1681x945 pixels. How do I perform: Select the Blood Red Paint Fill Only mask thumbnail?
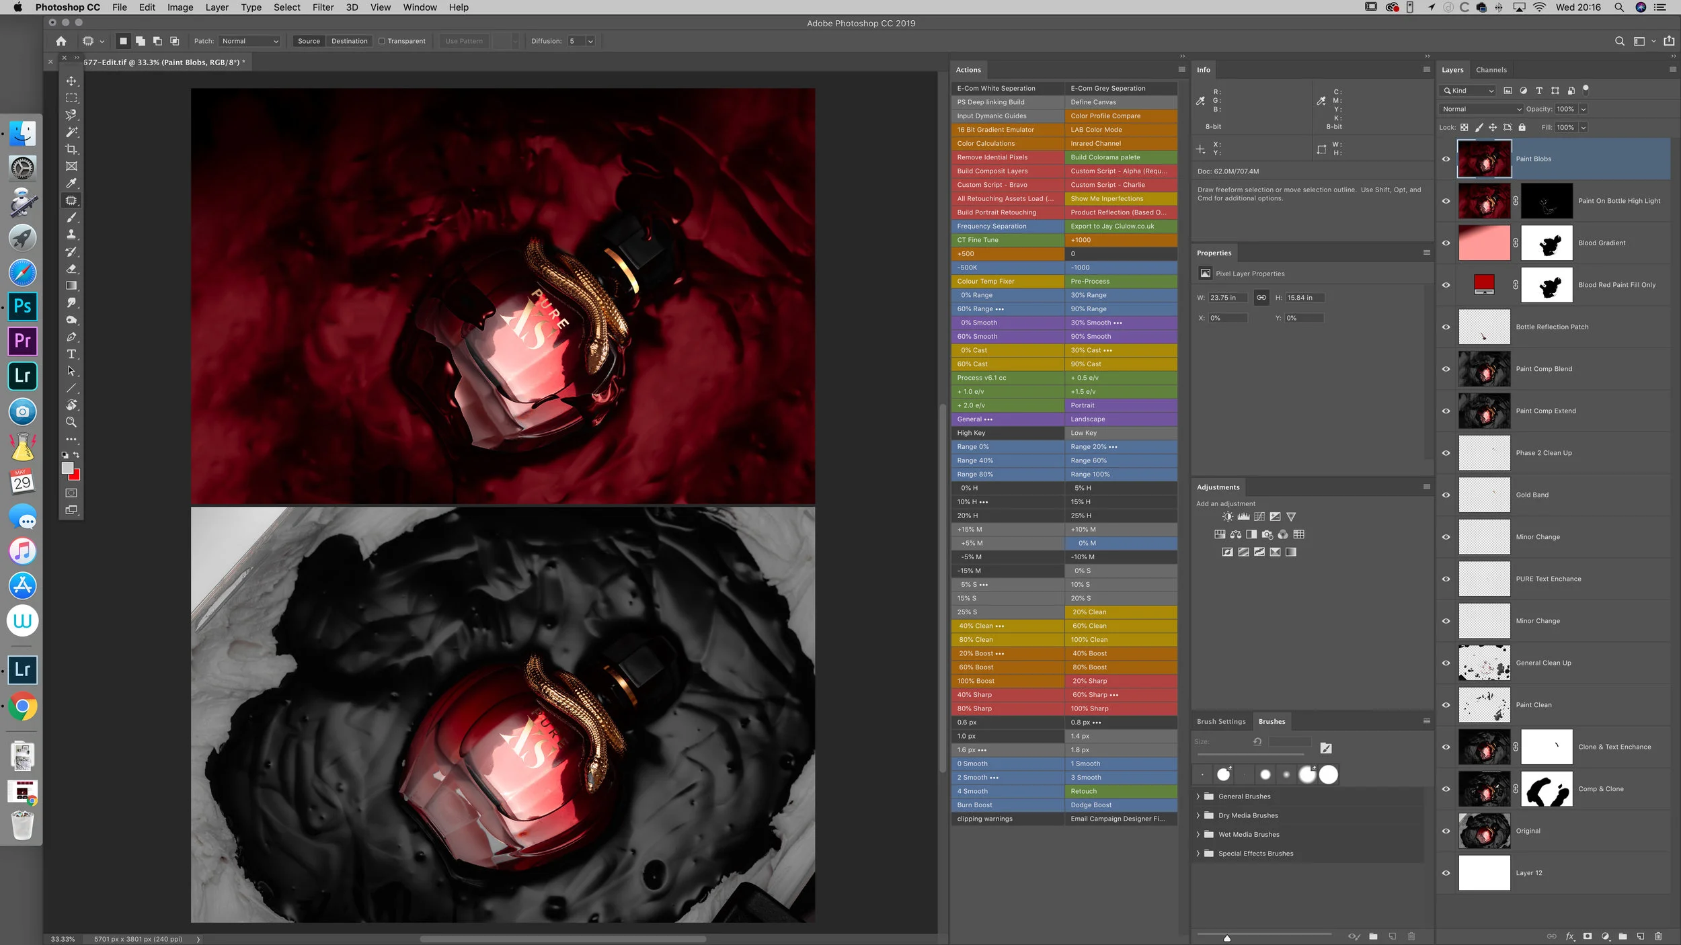click(x=1547, y=285)
